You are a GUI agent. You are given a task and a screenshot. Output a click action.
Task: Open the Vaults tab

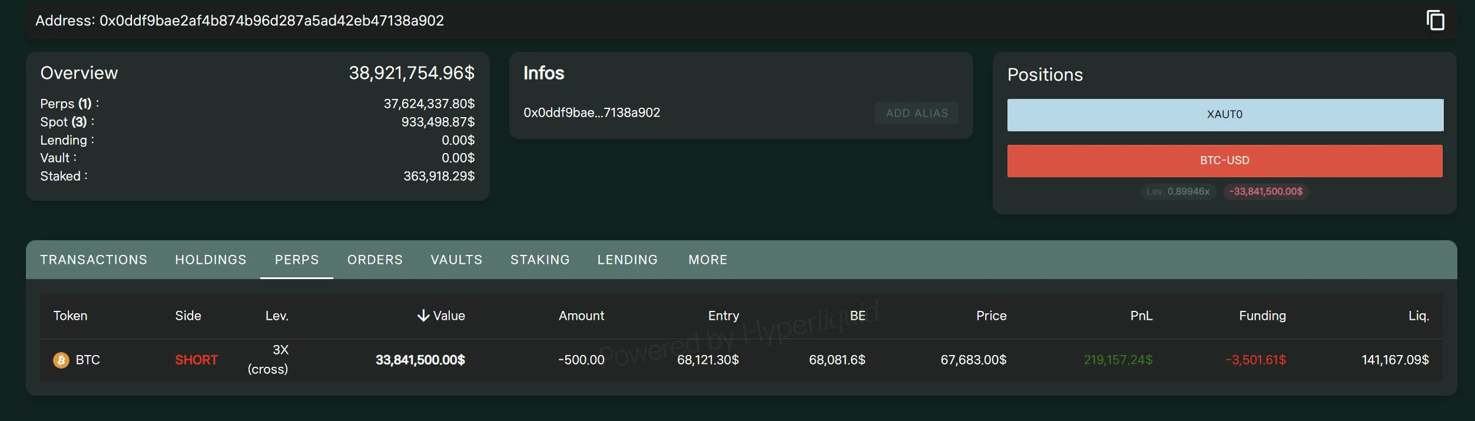pos(456,260)
